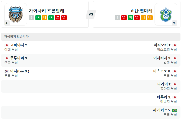The height and width of the screenshot is (119, 181).
Task: Select the gray question mark badge under 쇼난 벨마레
Action: (x=117, y=18)
